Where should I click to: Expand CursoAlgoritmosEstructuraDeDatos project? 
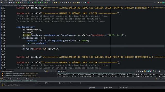(1, 73)
